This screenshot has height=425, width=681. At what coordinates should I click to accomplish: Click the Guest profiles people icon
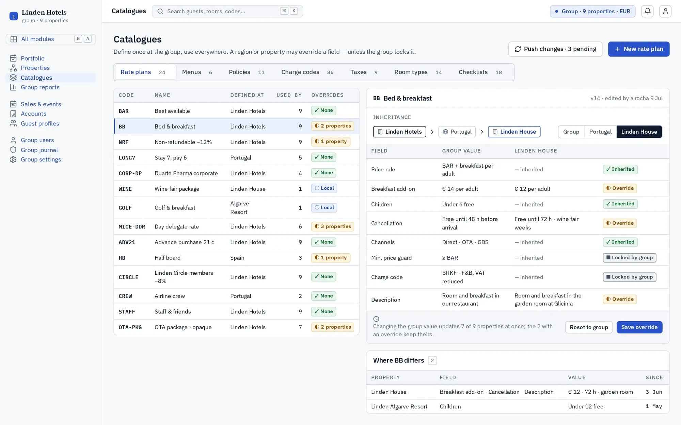[13, 123]
